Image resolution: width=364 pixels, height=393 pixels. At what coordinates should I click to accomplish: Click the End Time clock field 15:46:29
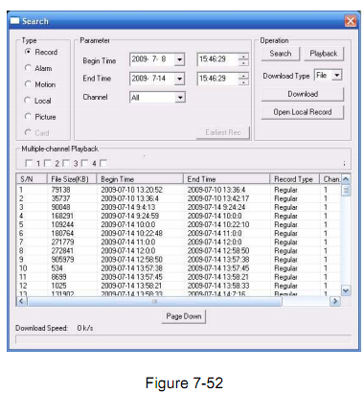[x=217, y=79]
